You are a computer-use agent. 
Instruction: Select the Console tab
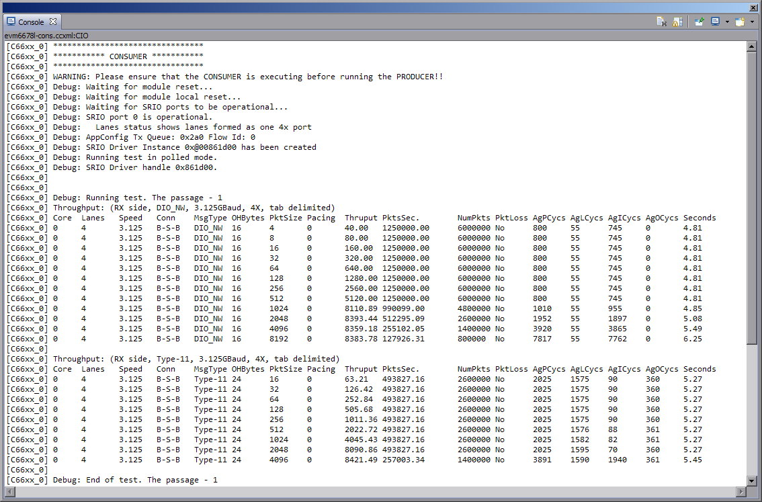31,22
